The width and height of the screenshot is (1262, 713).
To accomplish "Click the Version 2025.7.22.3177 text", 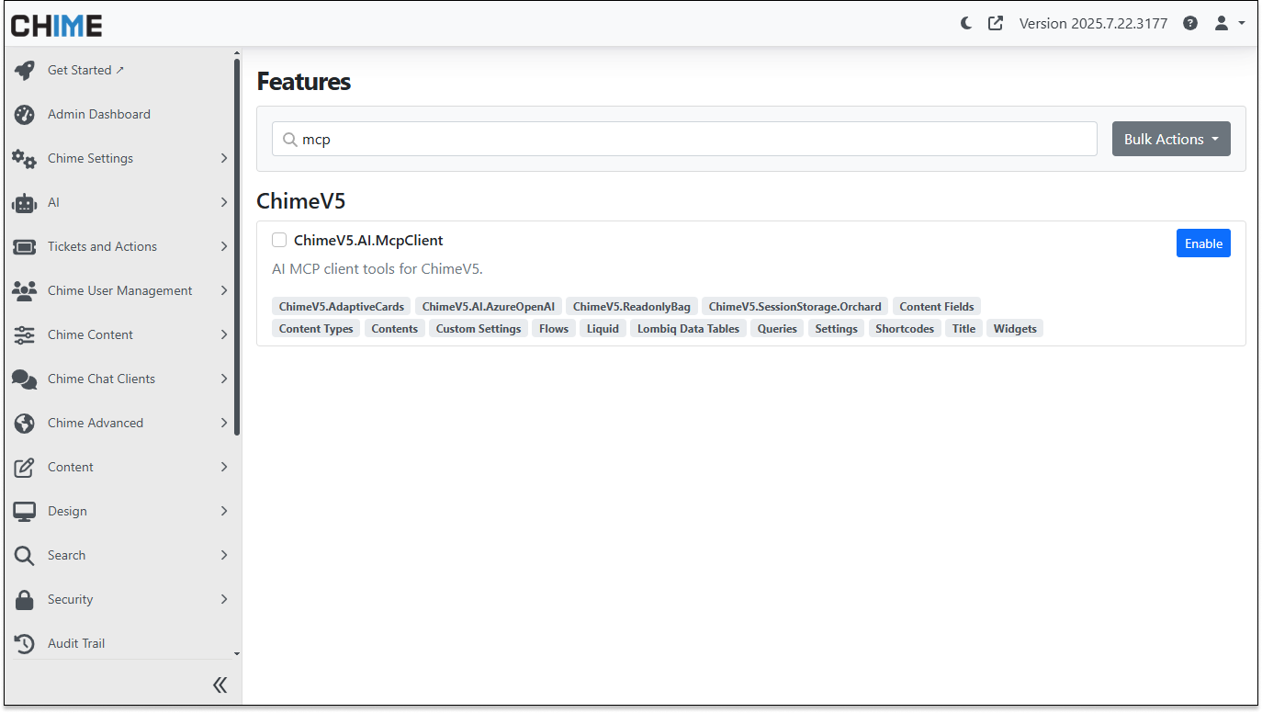I will coord(1094,24).
